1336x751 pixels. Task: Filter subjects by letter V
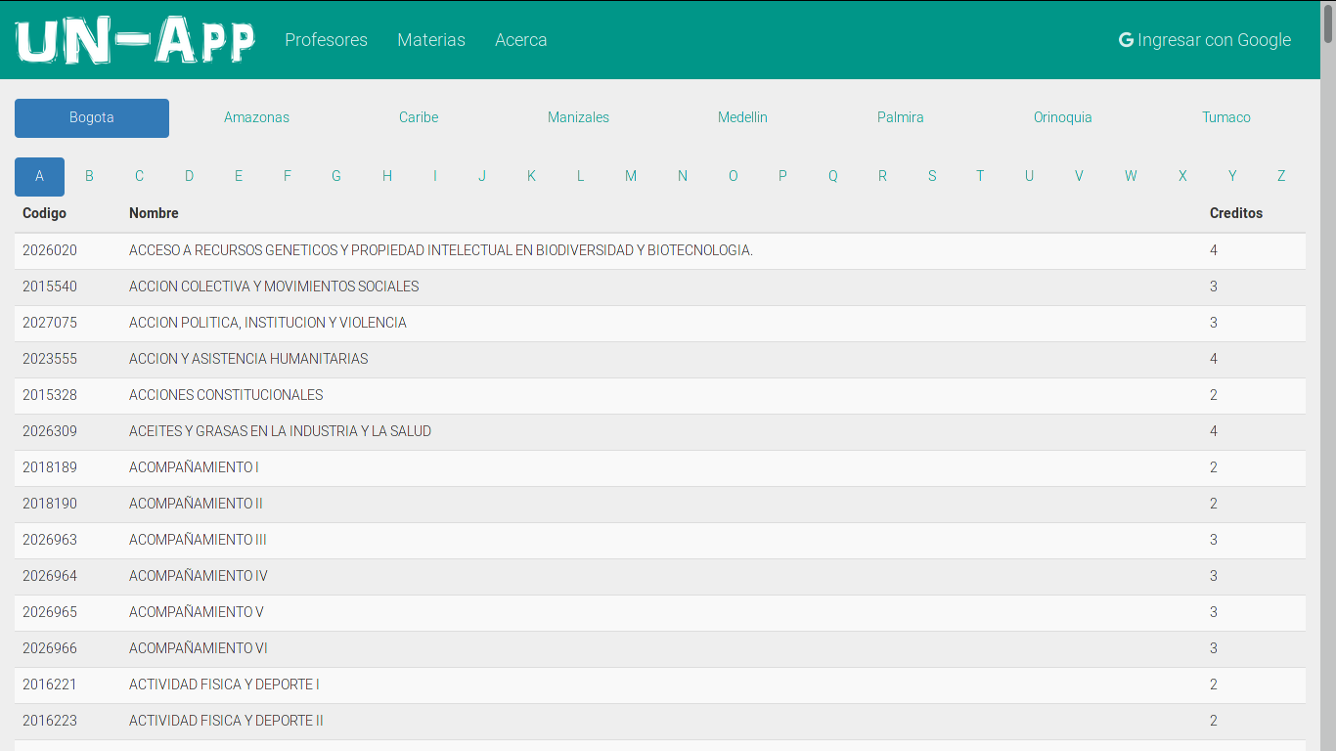1079,176
